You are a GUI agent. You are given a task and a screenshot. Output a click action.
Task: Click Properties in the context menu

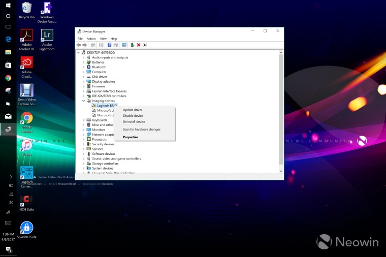coord(131,137)
